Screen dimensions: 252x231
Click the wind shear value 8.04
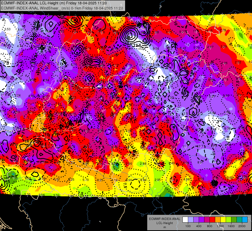pyautogui.click(x=143, y=180)
